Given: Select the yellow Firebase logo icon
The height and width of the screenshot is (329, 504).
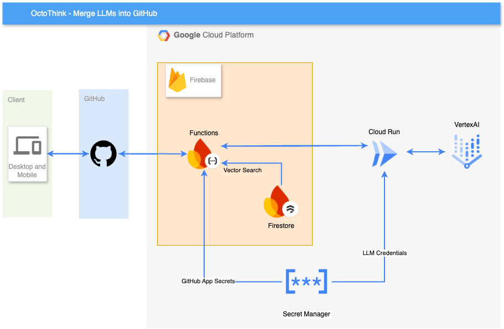Looking at the screenshot, I should (x=178, y=80).
